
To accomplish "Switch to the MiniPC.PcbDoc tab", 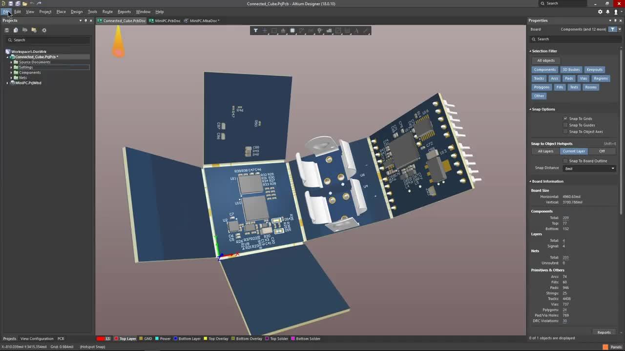I will [x=167, y=21].
